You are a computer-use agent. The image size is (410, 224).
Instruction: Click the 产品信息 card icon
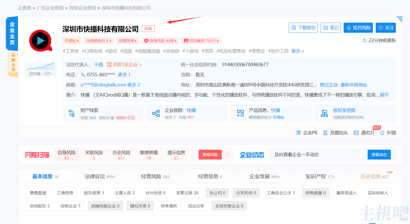click(240, 113)
